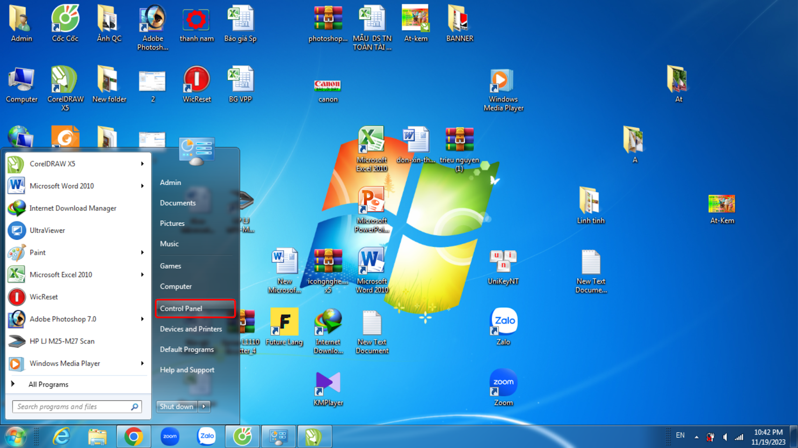Select Zoom desktop shortcut
This screenshot has height=448, width=798.
tap(503, 388)
